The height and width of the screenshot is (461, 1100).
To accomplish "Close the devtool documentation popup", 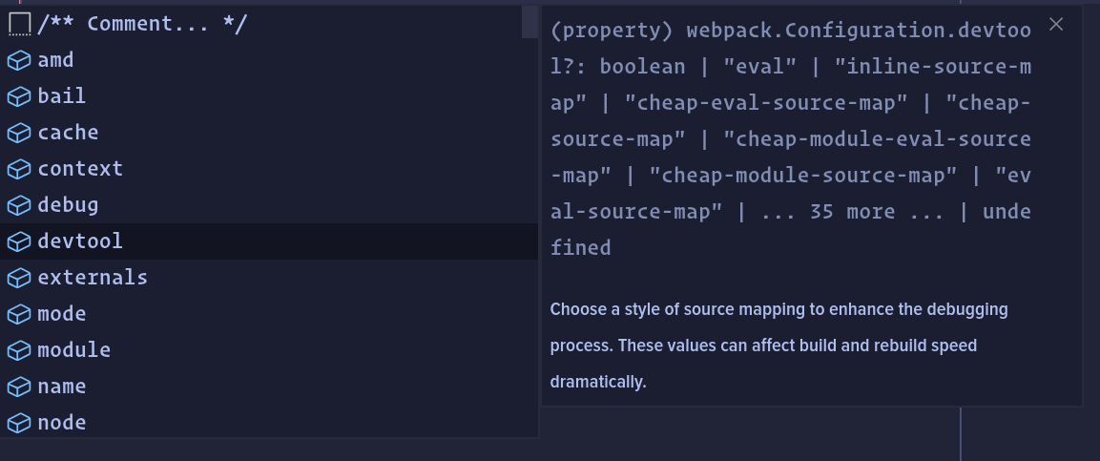I will [x=1056, y=25].
